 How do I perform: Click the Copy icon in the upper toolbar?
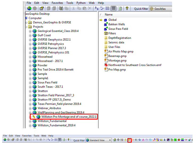coord(79,8)
